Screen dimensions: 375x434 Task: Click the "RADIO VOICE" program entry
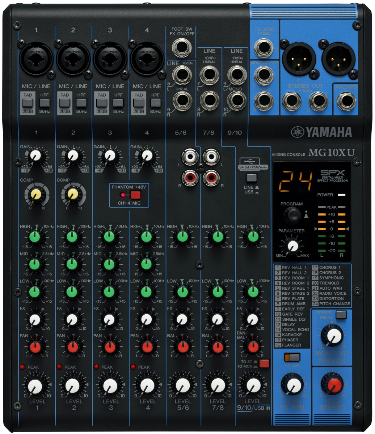(329, 293)
